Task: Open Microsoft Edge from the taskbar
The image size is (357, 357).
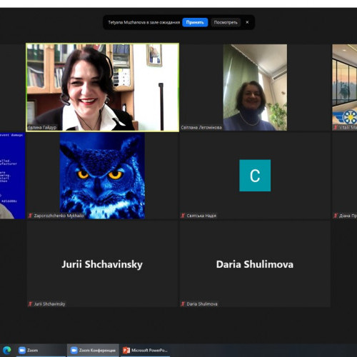Action: pos(7,351)
